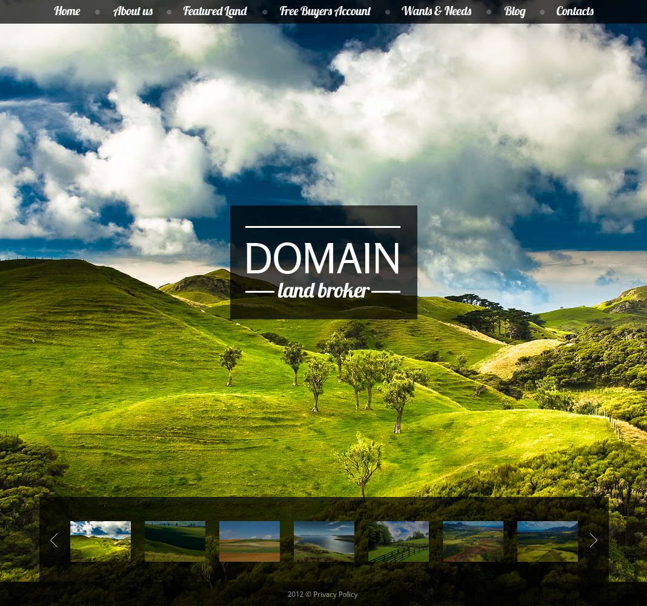Pick the thumbnail with the wooden fence
647x606 pixels.
(399, 541)
